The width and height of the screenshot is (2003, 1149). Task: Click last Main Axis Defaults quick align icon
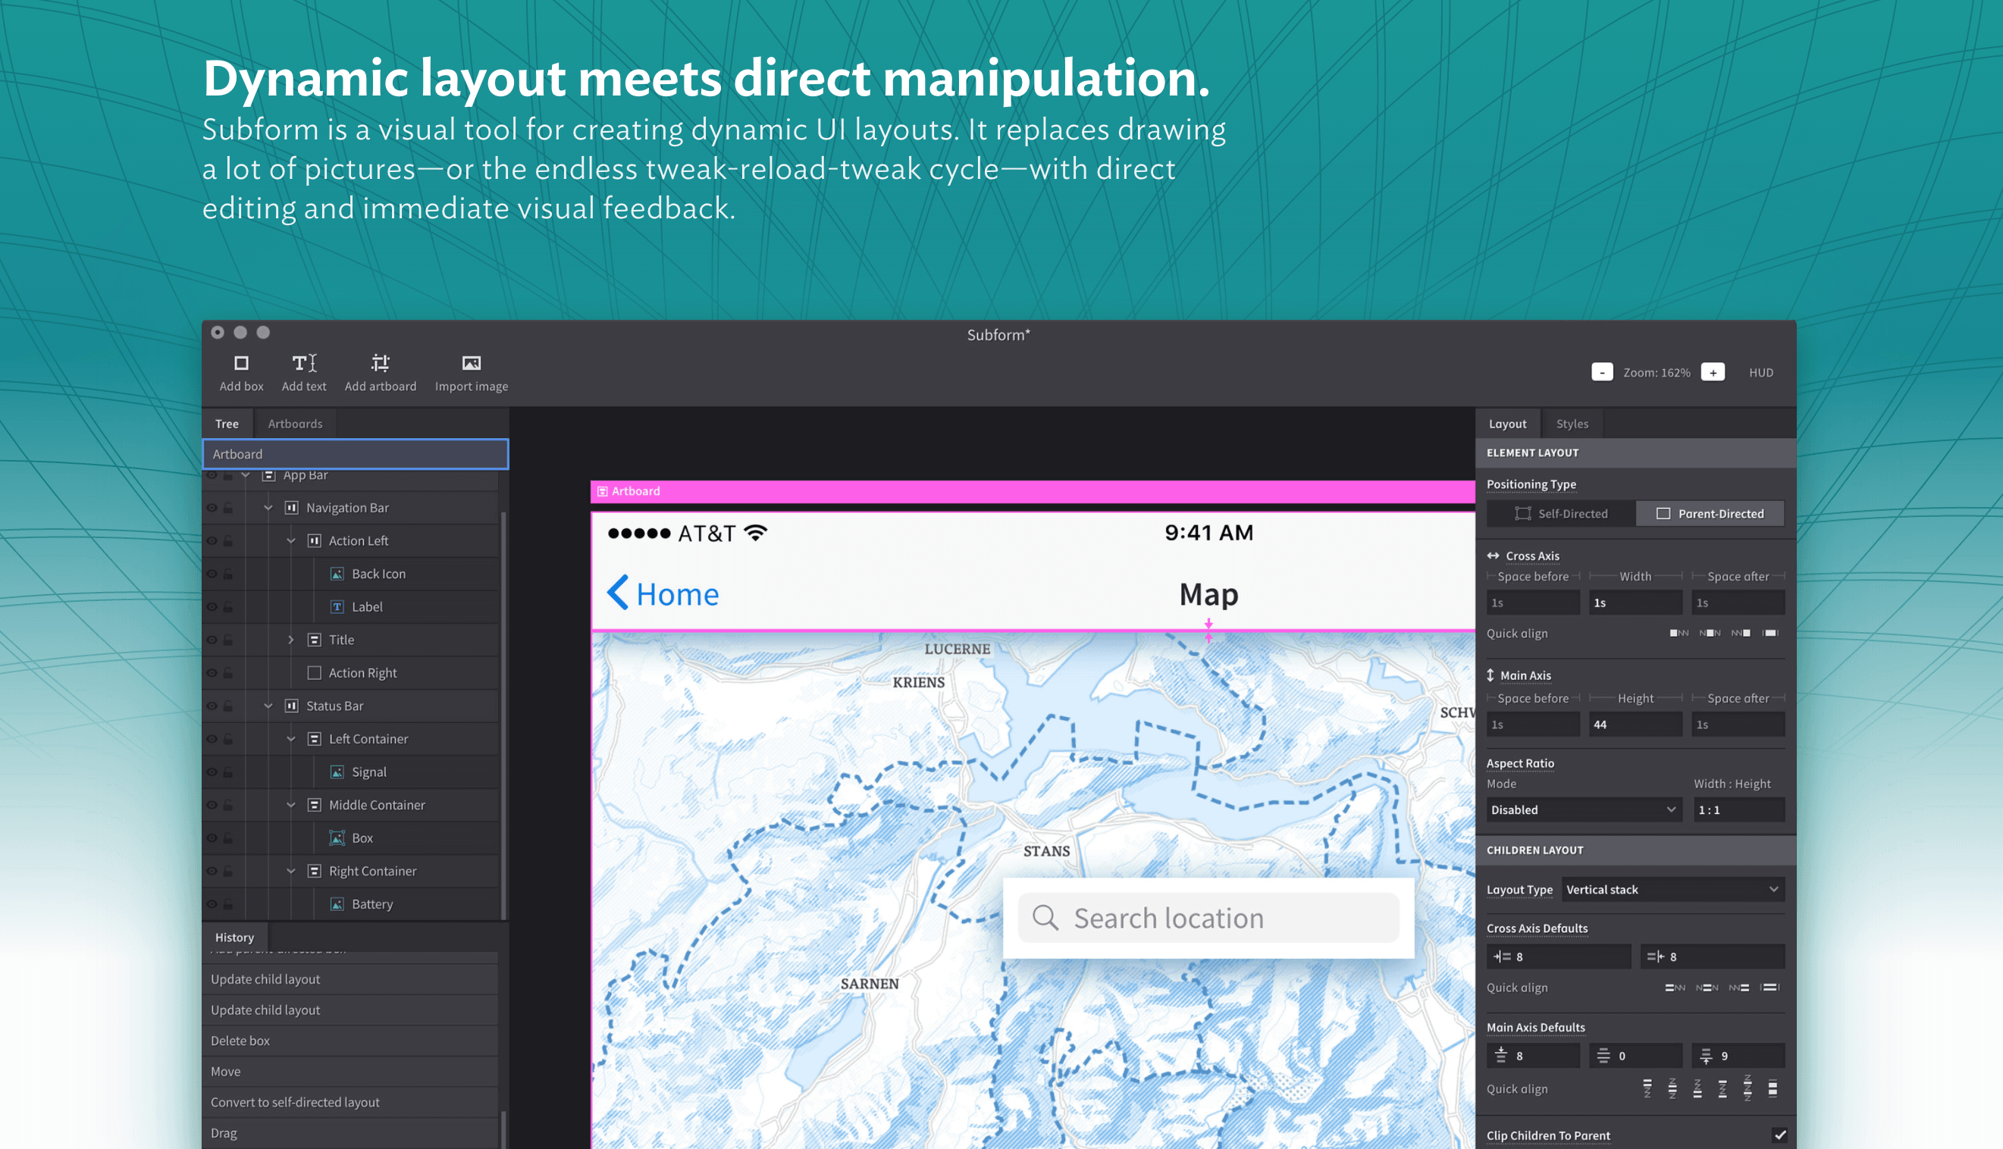(1773, 1089)
